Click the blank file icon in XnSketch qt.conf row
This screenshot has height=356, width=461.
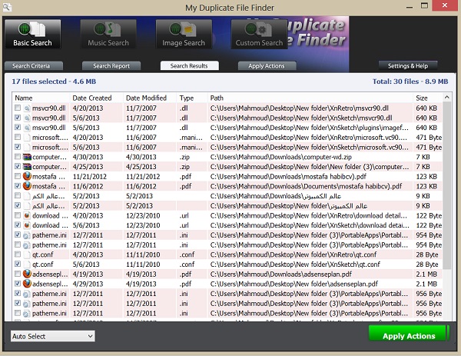click(27, 265)
